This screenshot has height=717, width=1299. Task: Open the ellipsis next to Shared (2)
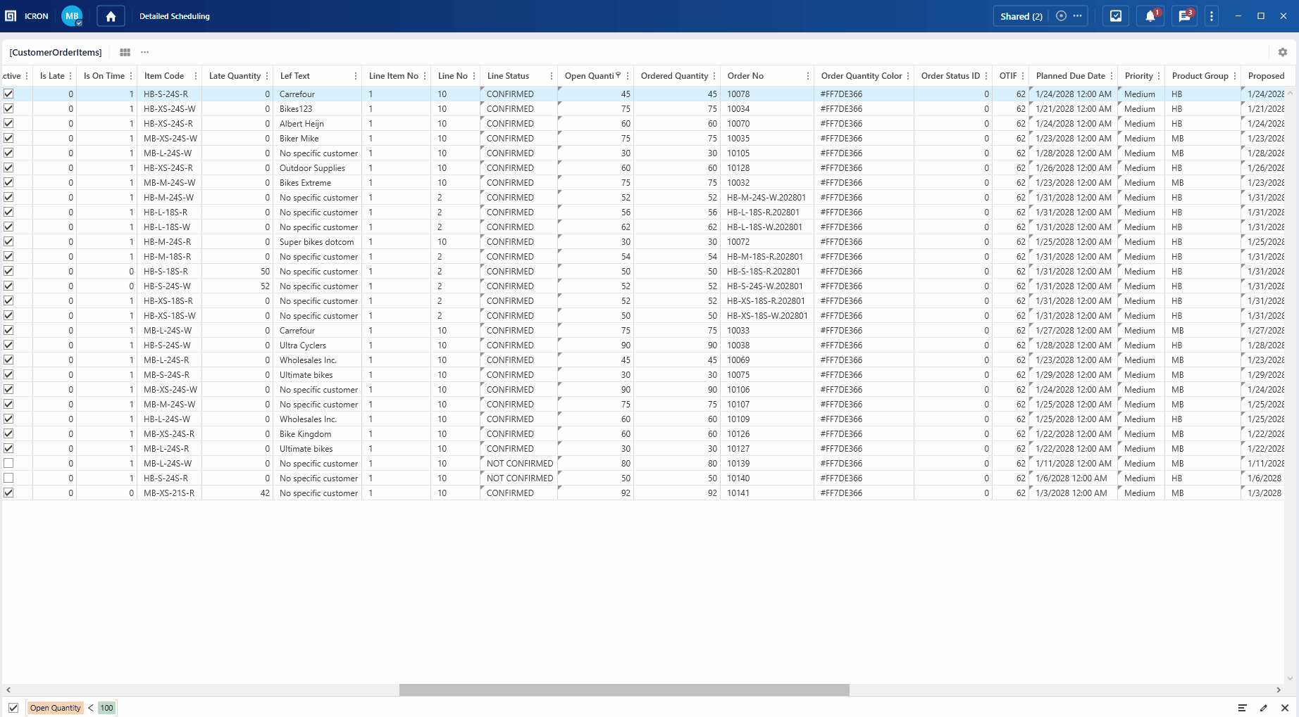tap(1078, 16)
